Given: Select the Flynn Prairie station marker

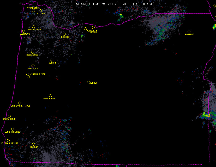Looking at the screenshot, I should [8, 141].
